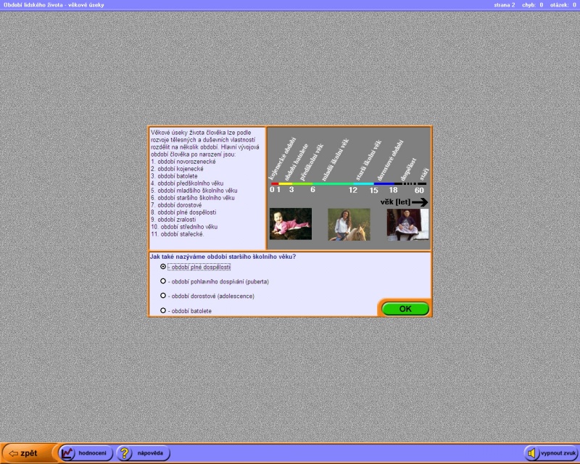Click age marker 18 on timeline
580x464 pixels.
click(393, 190)
